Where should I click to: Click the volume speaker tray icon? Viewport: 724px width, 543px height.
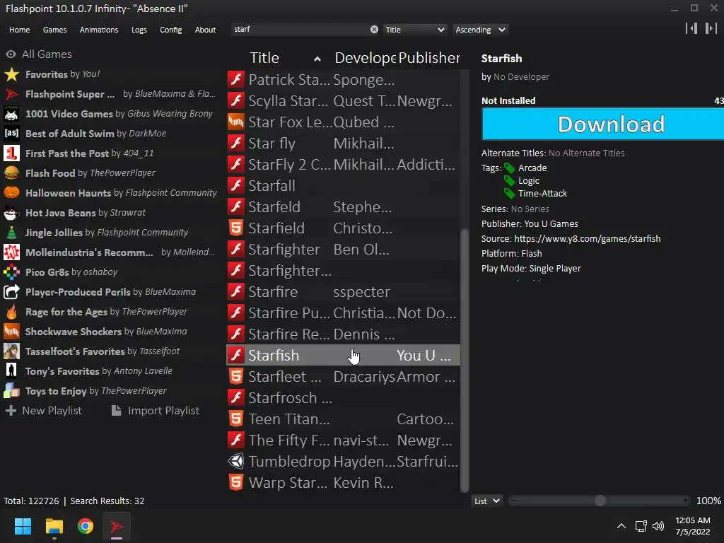[x=658, y=526]
